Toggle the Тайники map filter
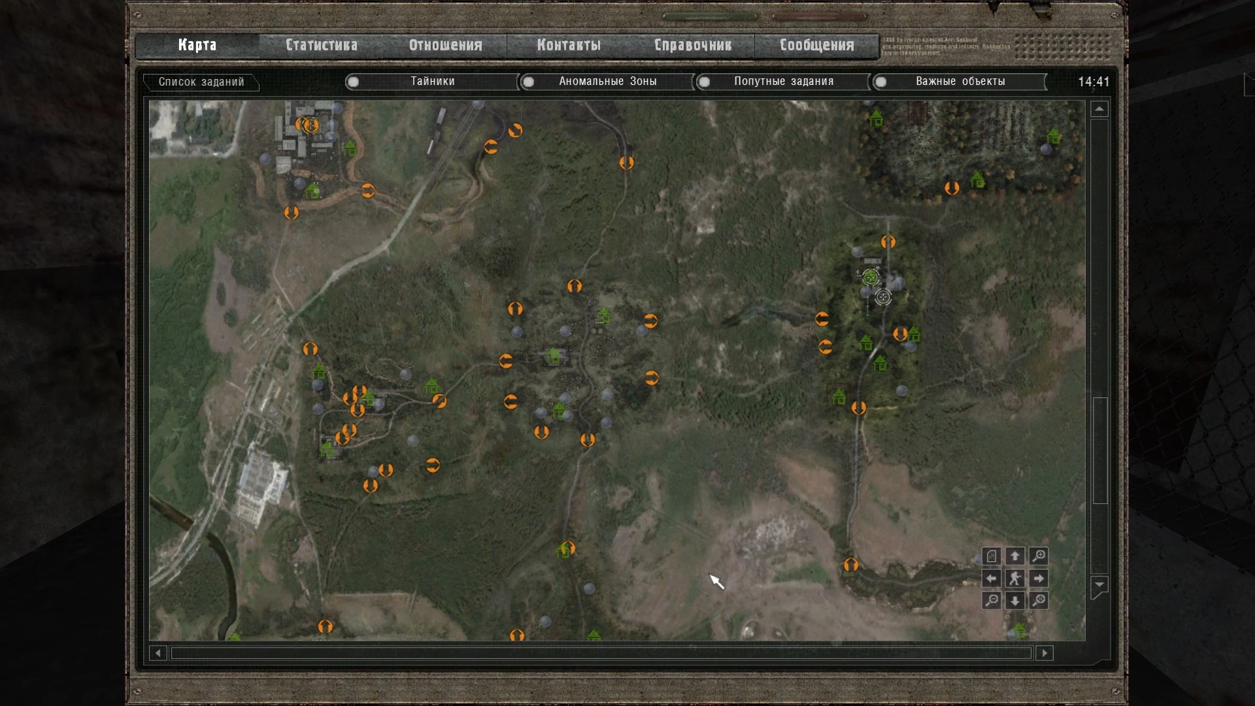 tap(432, 82)
